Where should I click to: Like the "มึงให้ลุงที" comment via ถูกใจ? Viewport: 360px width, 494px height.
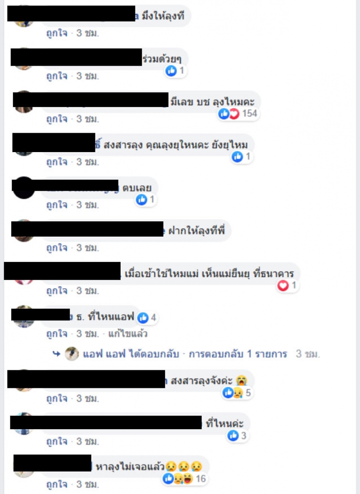pos(57,33)
